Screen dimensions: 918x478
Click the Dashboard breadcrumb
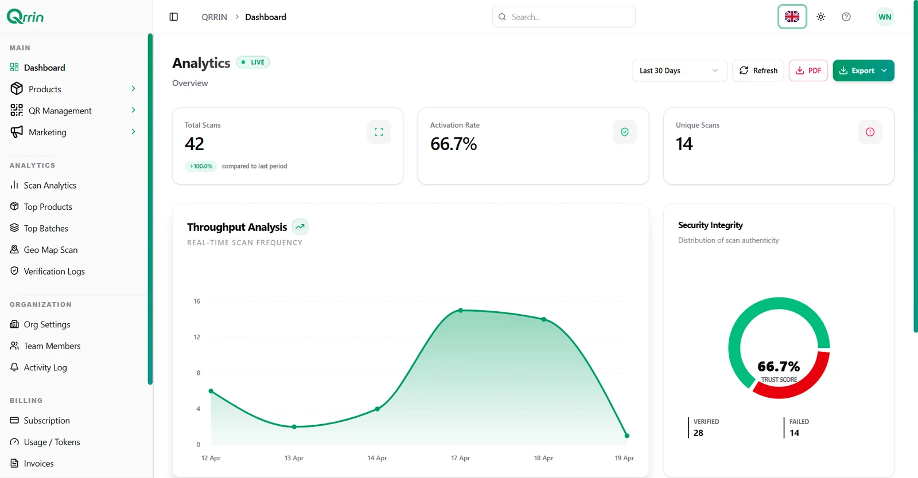266,17
